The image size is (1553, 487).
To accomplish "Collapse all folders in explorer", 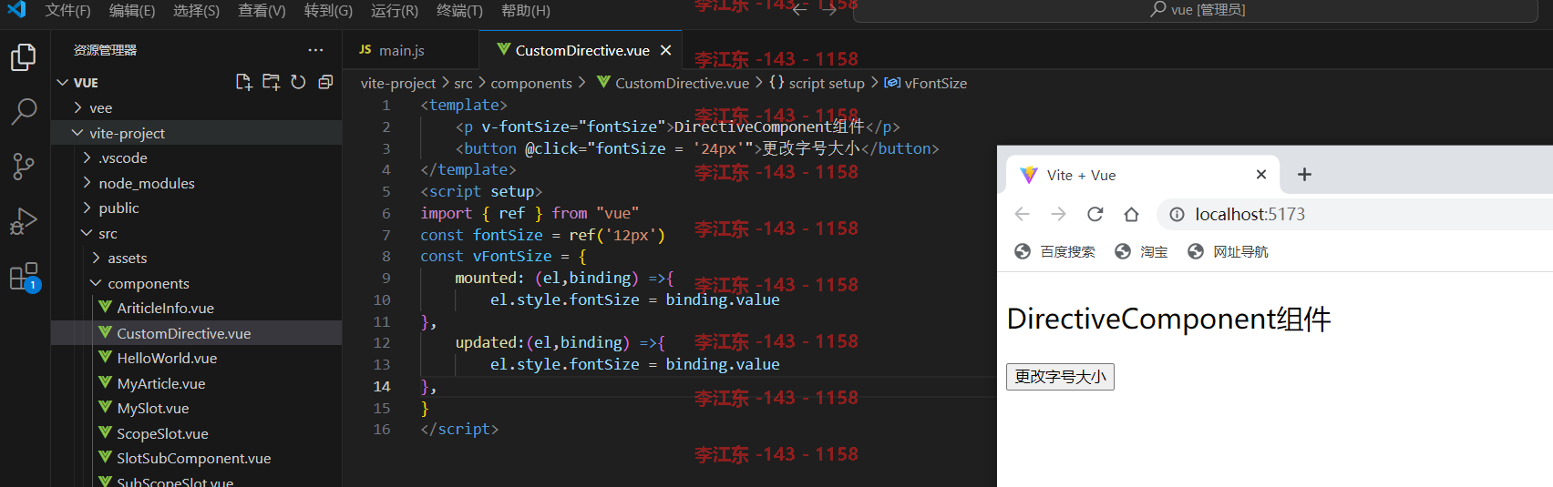I will coord(325,82).
